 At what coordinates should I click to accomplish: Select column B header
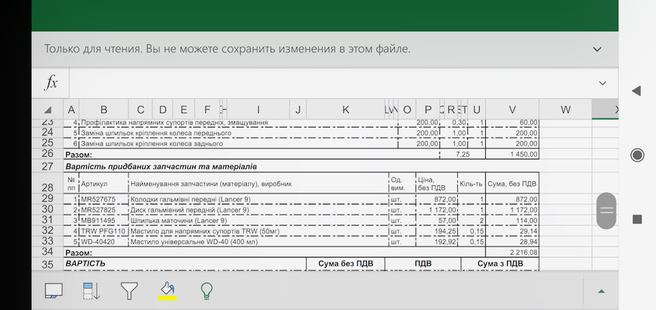coord(104,110)
